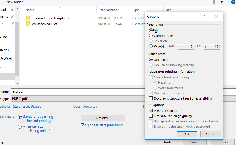
Task: Sort files by Name column header
Action: point(30,10)
